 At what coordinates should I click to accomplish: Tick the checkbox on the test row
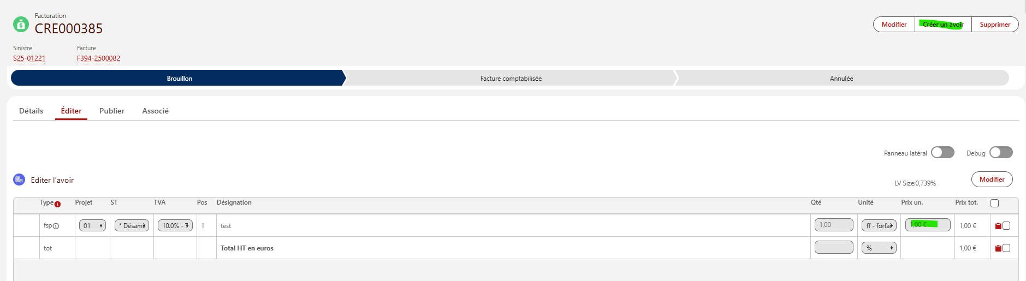[x=1006, y=225]
